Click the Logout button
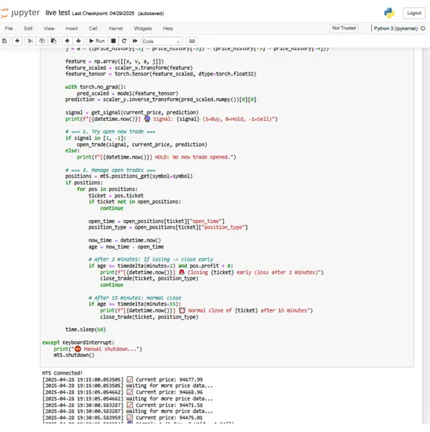 pyautogui.click(x=413, y=13)
